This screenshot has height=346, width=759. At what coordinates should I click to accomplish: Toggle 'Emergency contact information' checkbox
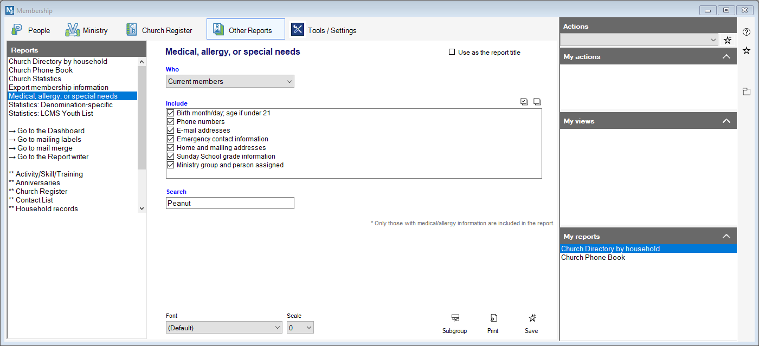[x=171, y=139]
